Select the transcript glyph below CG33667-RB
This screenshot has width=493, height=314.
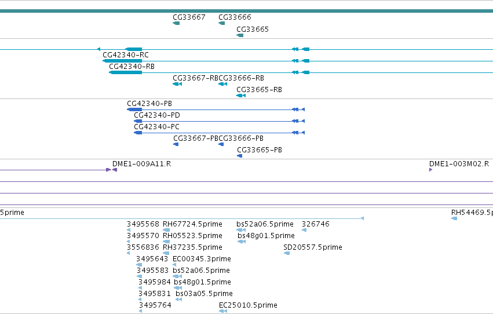pyautogui.click(x=177, y=84)
